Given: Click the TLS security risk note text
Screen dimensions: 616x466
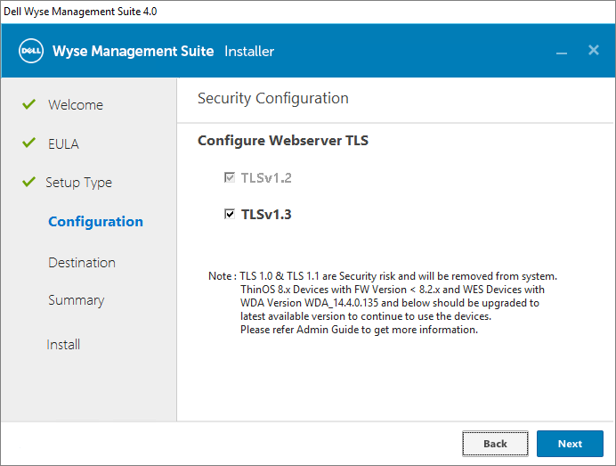Looking at the screenshot, I should tap(383, 303).
